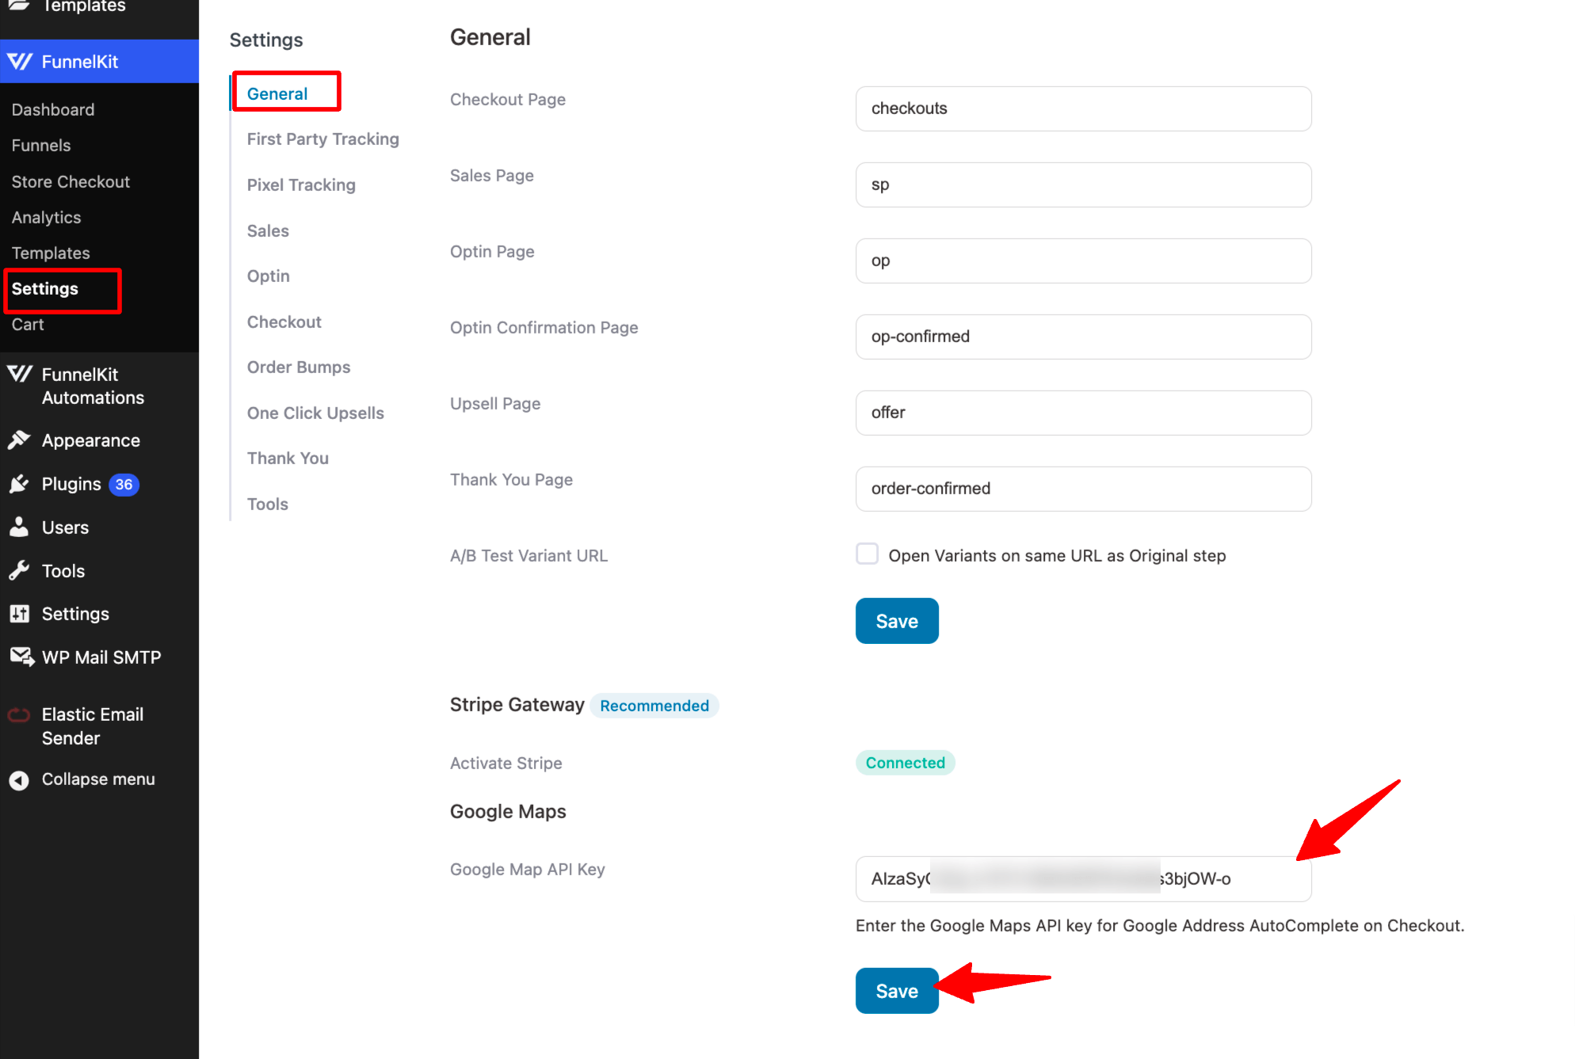Navigate to Analytics in FunnelKit menu

pos(45,216)
